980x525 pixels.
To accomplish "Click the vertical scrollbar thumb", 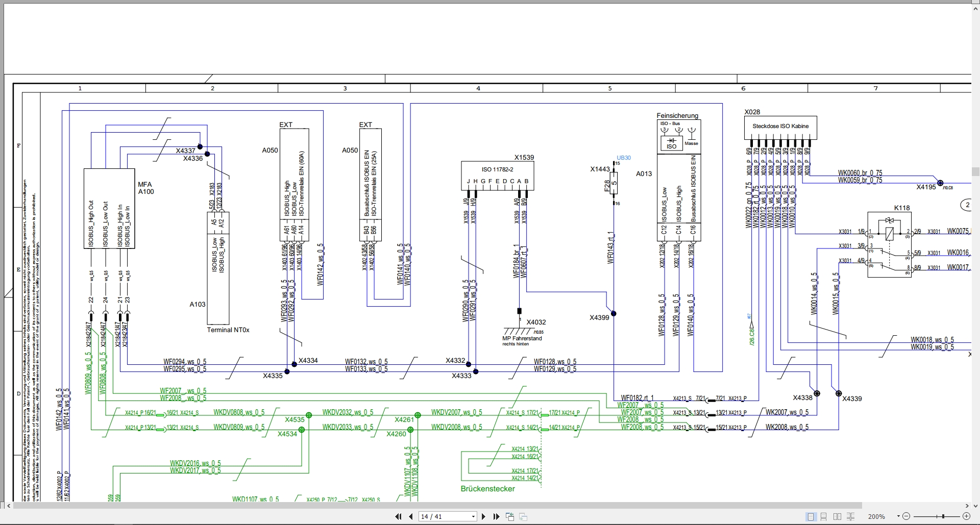I will click(x=975, y=171).
